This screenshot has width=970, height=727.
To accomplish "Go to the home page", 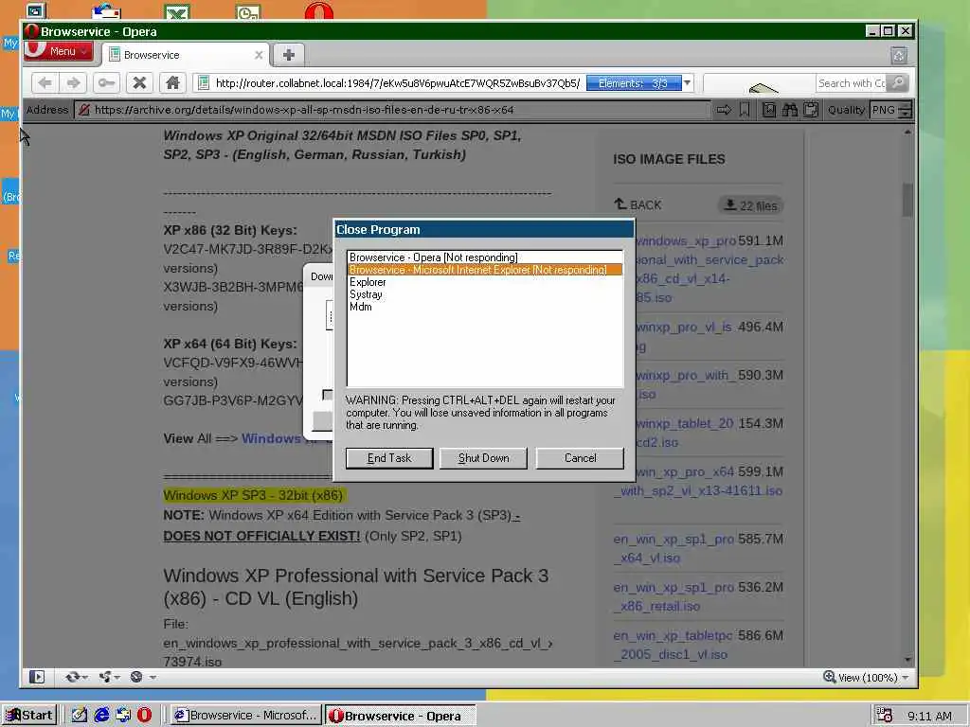I will [172, 82].
